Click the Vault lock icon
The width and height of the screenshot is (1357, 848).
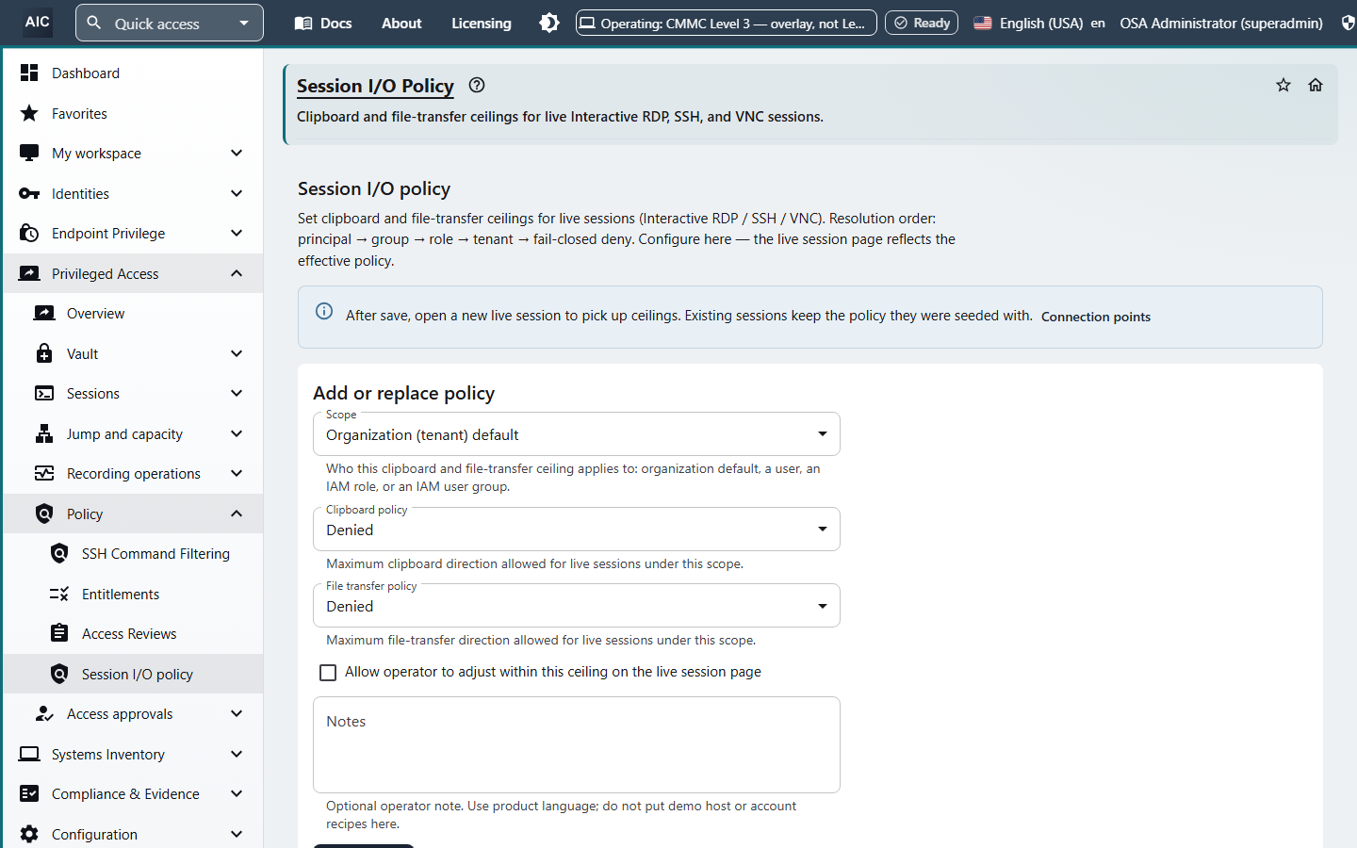[44, 353]
